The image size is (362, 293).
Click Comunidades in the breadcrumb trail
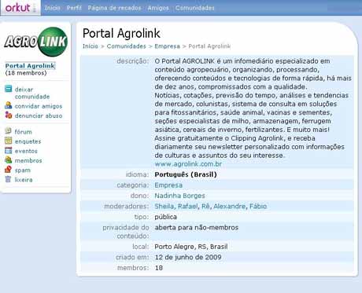[127, 46]
